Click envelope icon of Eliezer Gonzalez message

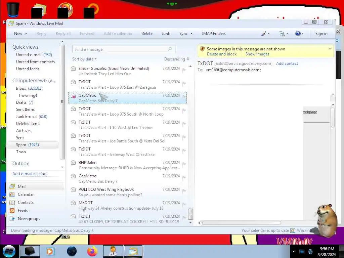point(73,69)
